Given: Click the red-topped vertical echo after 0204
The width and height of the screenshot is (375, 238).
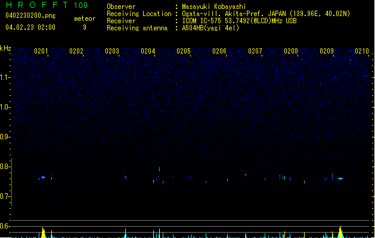Looking at the screenshot, I should (x=159, y=169).
